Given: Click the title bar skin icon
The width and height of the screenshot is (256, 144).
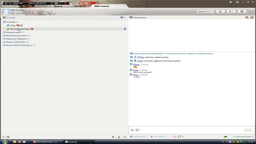Looking at the screenshot, I should click(230, 2).
